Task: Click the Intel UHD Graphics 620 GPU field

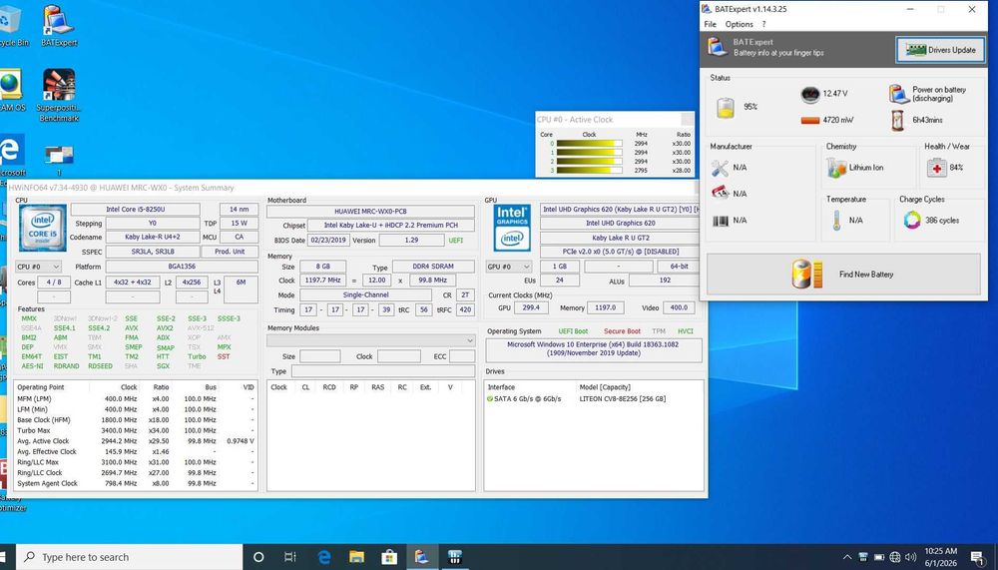Action: (621, 223)
